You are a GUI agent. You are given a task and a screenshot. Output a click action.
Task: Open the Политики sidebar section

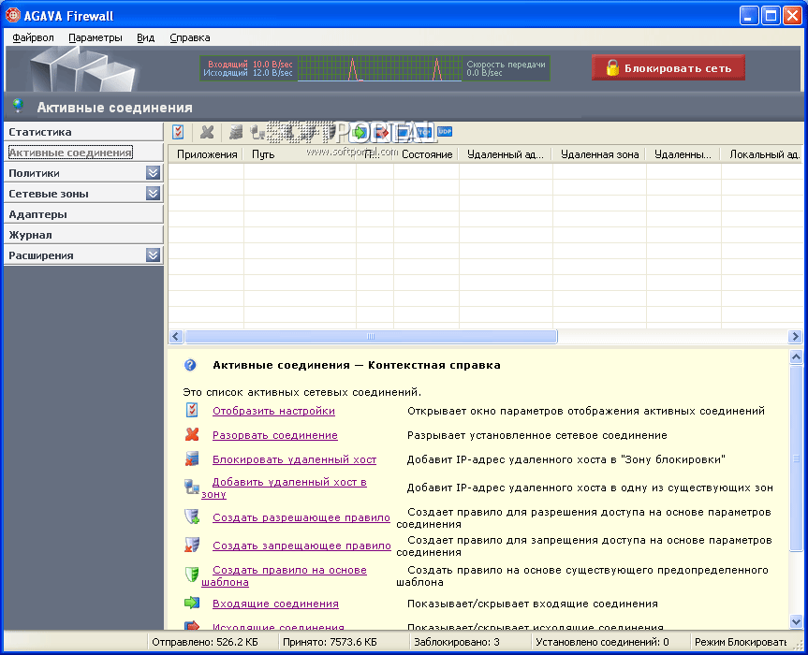[83, 173]
